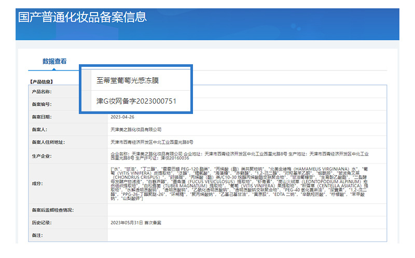The image size is (415, 258).
Task: Select the date value 2023-04-26
Action: coord(122,117)
